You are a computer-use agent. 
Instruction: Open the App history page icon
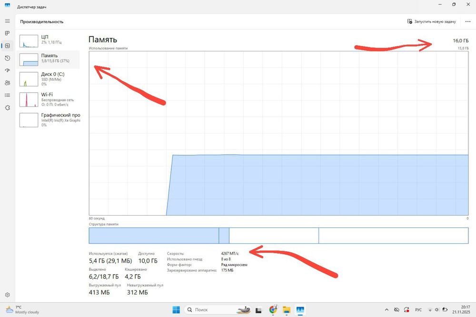point(7,58)
